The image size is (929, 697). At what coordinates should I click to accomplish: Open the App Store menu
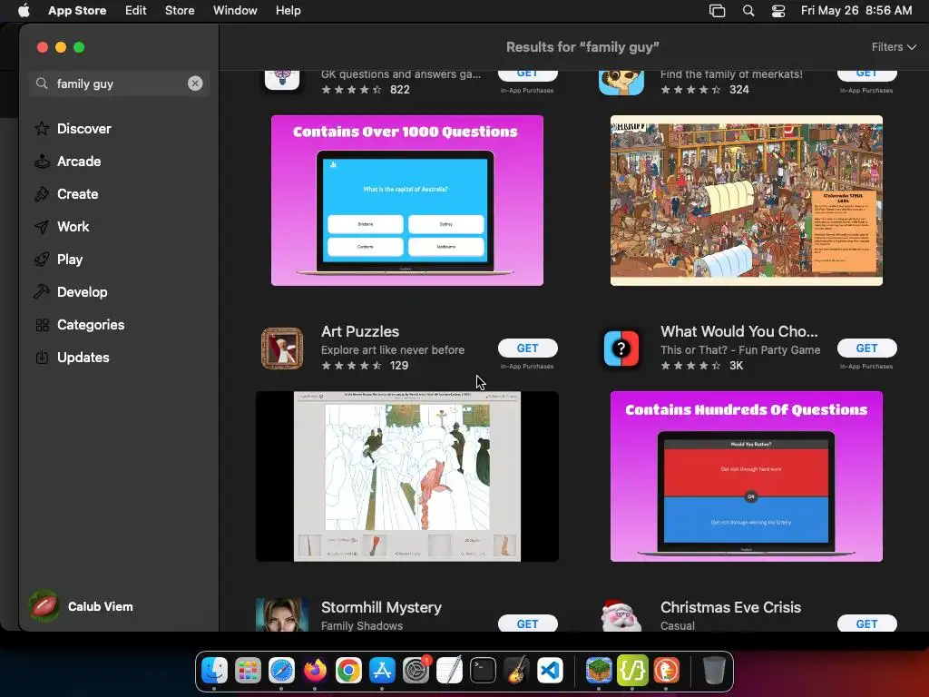point(77,11)
